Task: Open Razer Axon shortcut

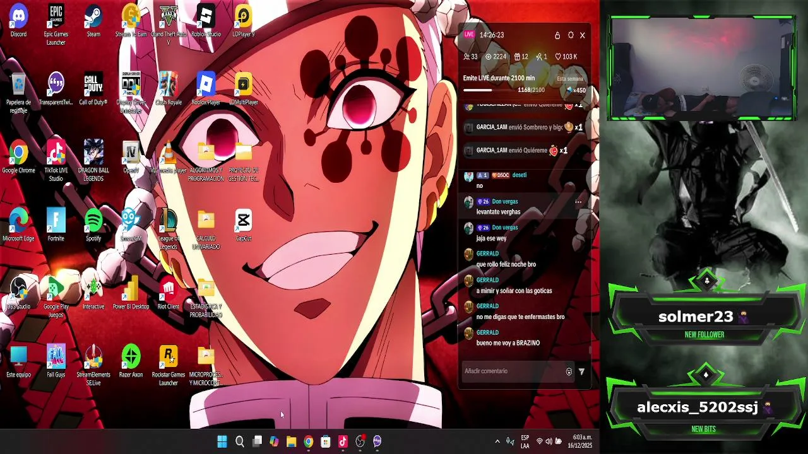Action: (x=131, y=361)
